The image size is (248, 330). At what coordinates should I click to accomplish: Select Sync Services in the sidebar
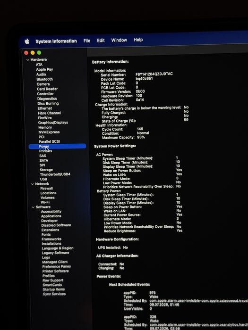tap(54, 294)
